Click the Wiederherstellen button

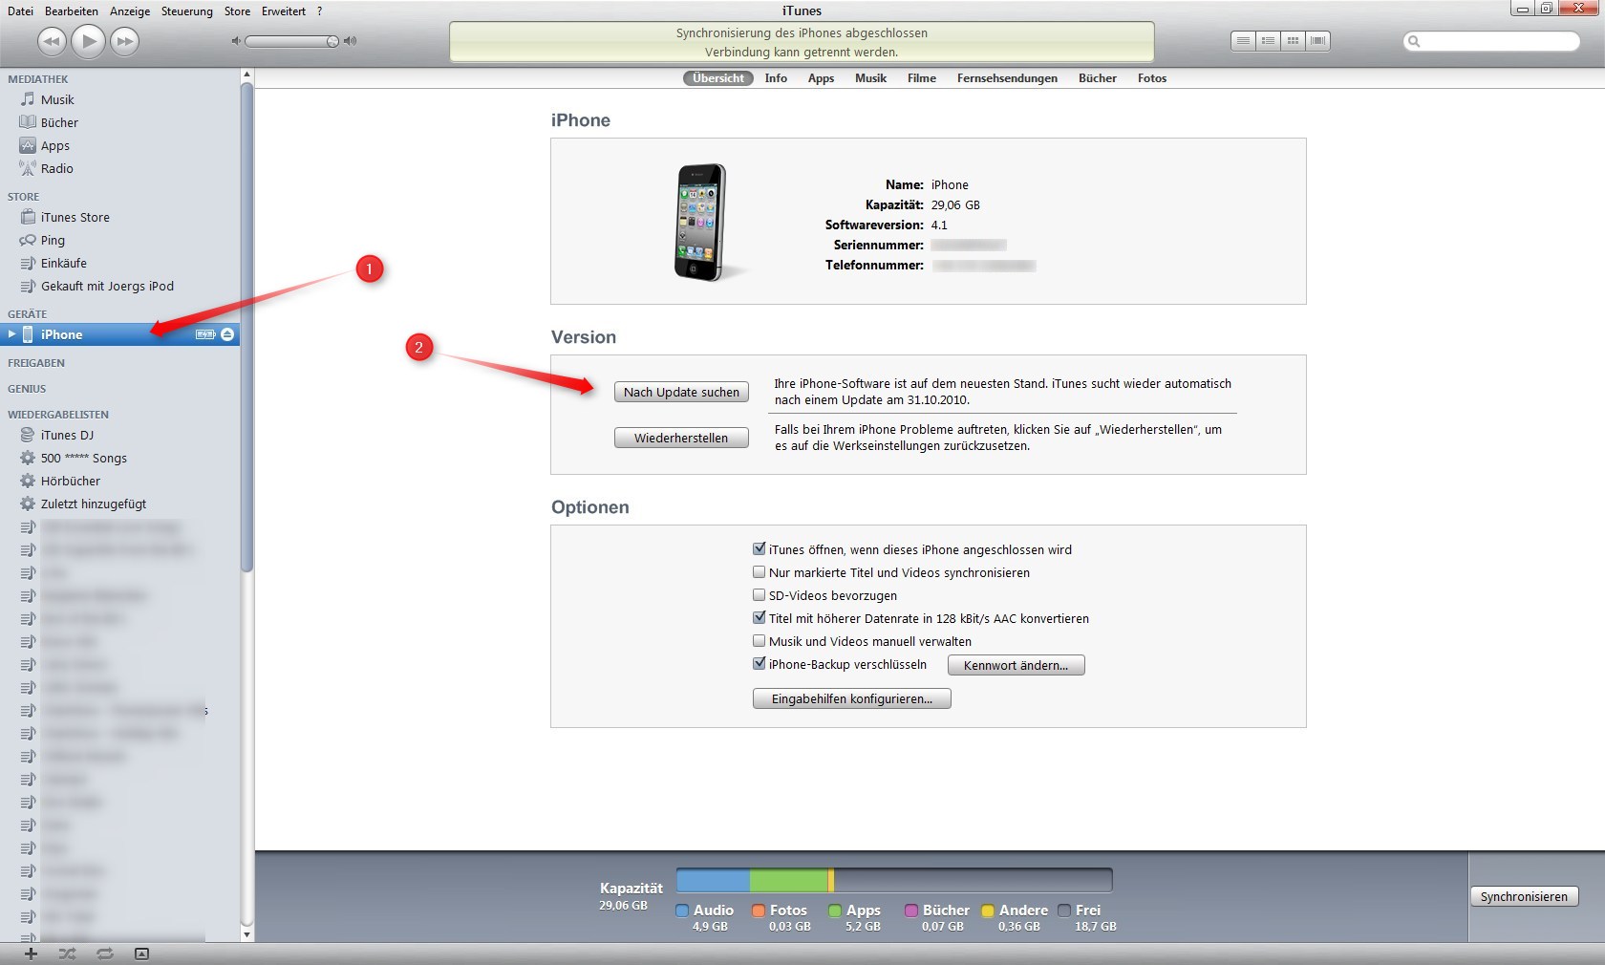click(681, 438)
